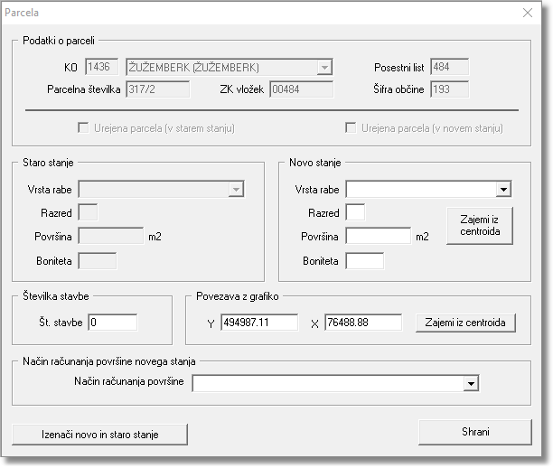Expand the Način računanja površine dropdown
553x468 pixels.
click(470, 383)
